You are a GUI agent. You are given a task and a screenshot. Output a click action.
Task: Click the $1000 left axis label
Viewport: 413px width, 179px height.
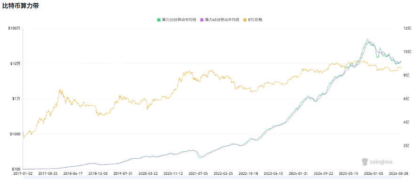point(16,134)
